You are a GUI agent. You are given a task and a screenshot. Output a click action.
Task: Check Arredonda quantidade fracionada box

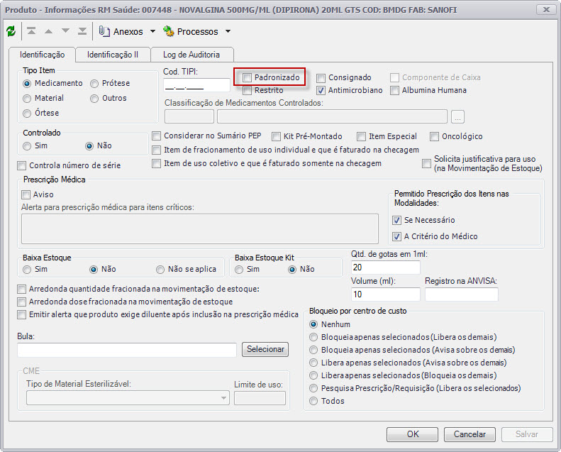[x=22, y=289]
